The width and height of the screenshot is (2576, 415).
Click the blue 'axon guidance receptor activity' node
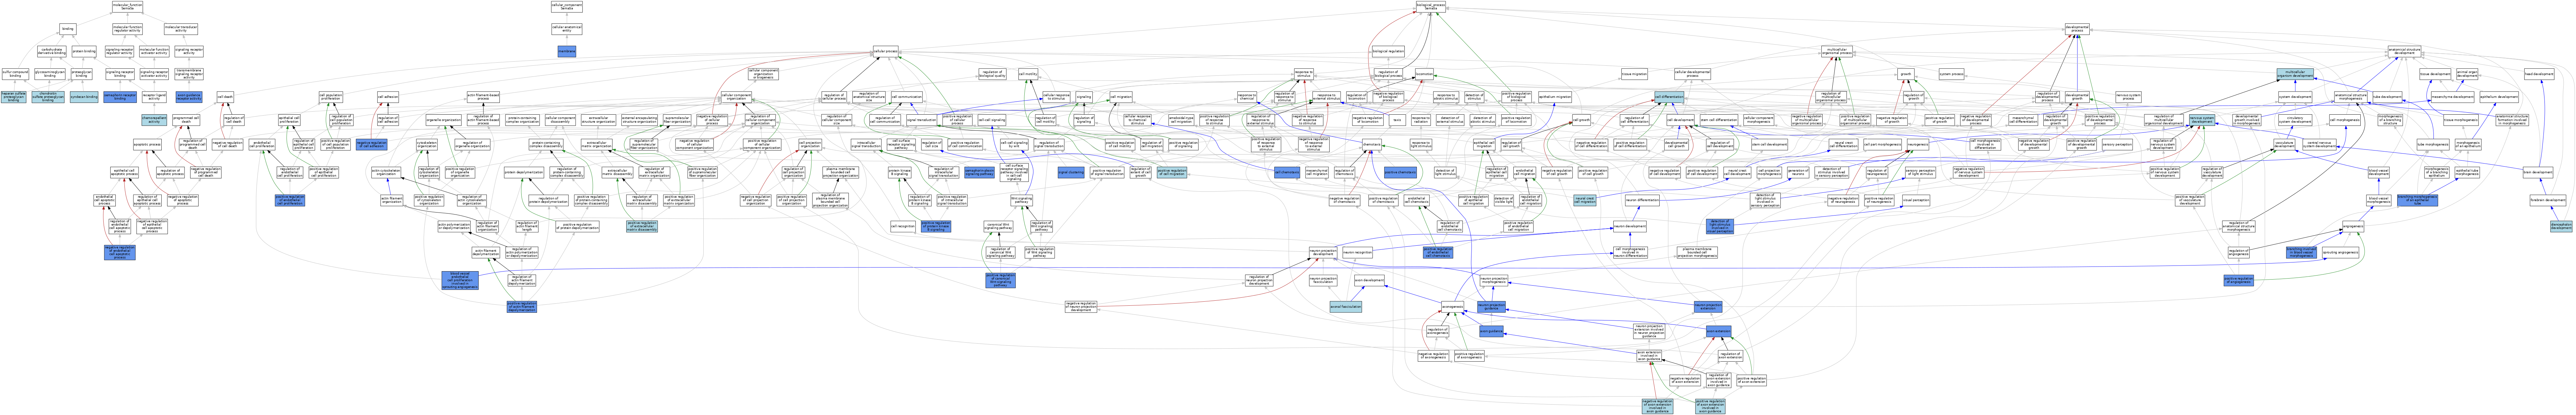[189, 97]
